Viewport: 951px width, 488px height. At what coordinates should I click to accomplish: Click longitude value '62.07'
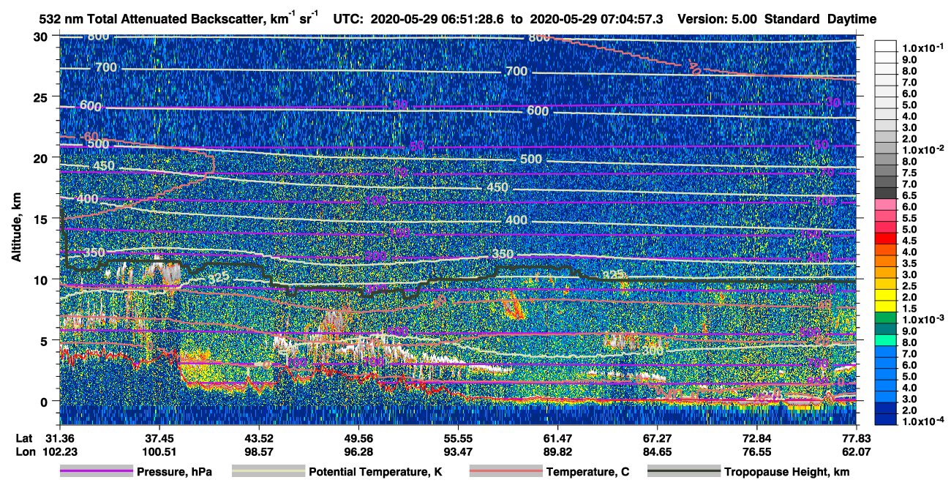coord(856,451)
